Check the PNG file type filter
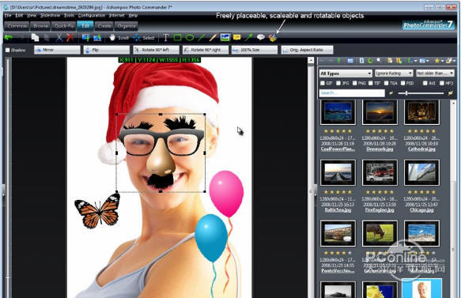This screenshot has width=461, height=298. [x=354, y=83]
